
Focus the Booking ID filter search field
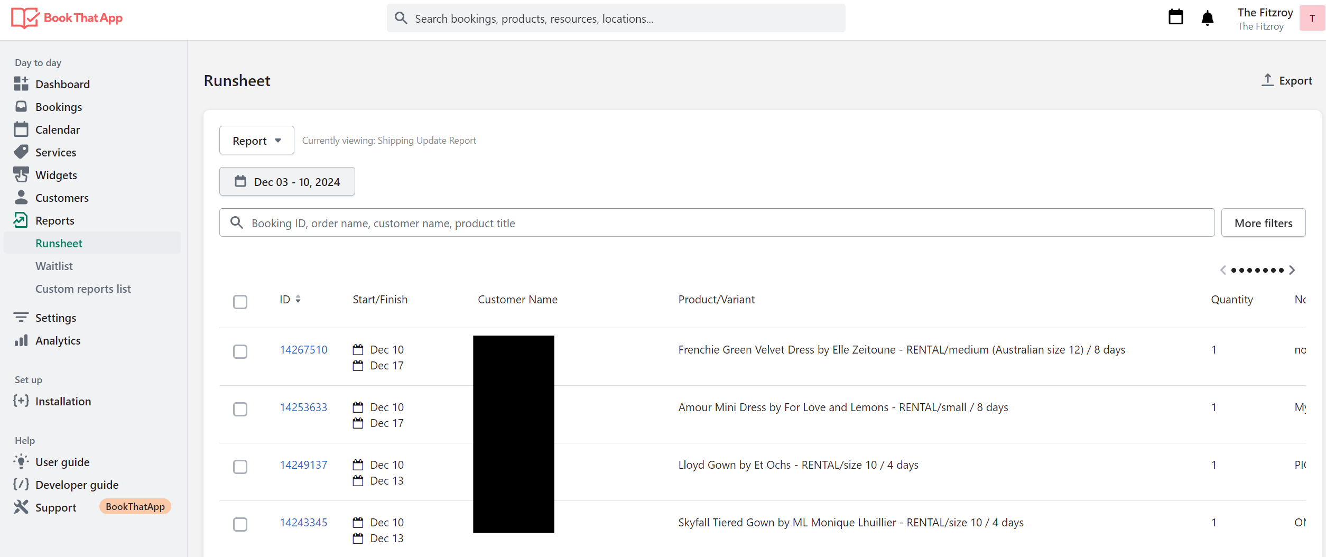717,222
